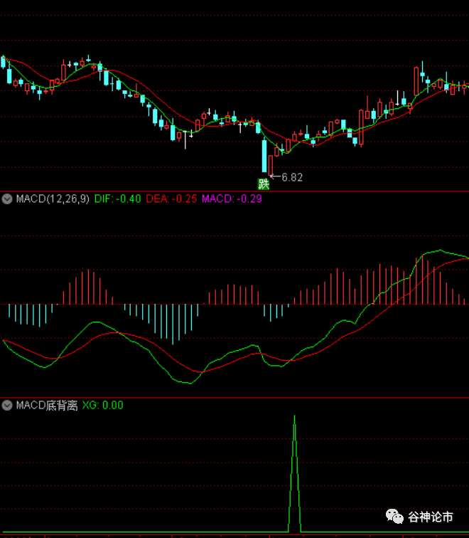
Task: Click the green XG signal spike peak
Action: coord(295,416)
